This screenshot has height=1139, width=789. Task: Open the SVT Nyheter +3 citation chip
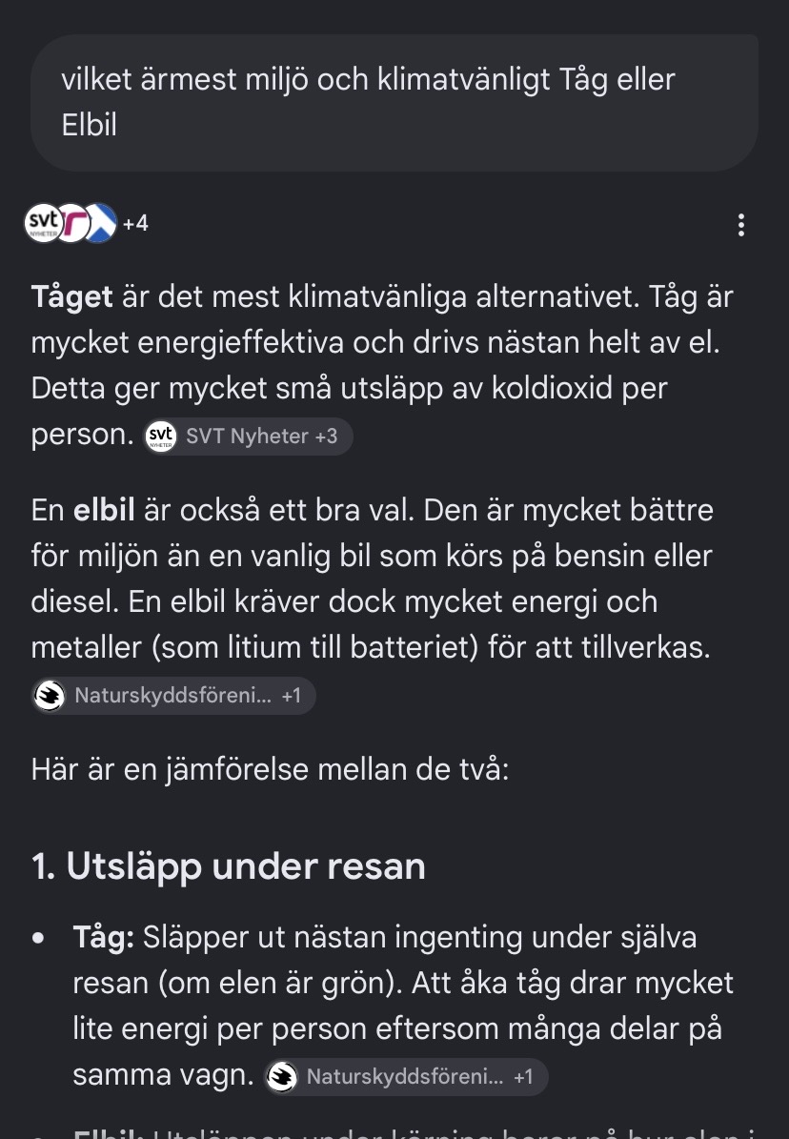click(248, 436)
